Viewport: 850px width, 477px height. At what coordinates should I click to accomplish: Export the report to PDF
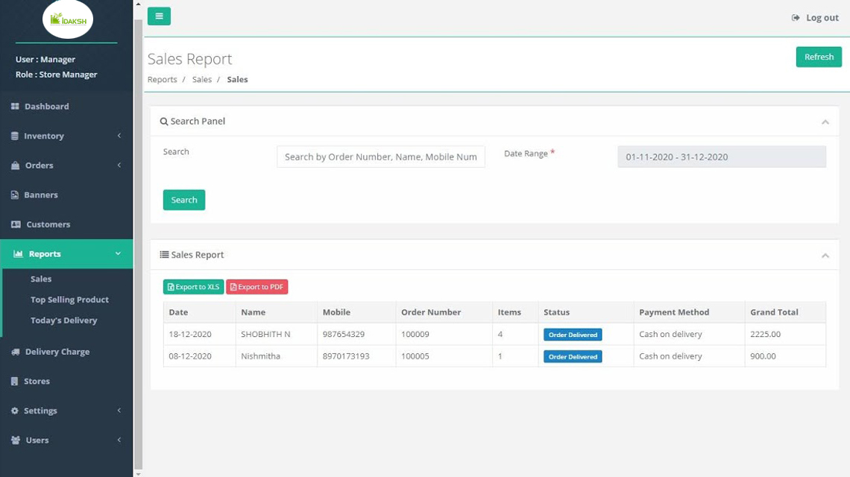(257, 287)
